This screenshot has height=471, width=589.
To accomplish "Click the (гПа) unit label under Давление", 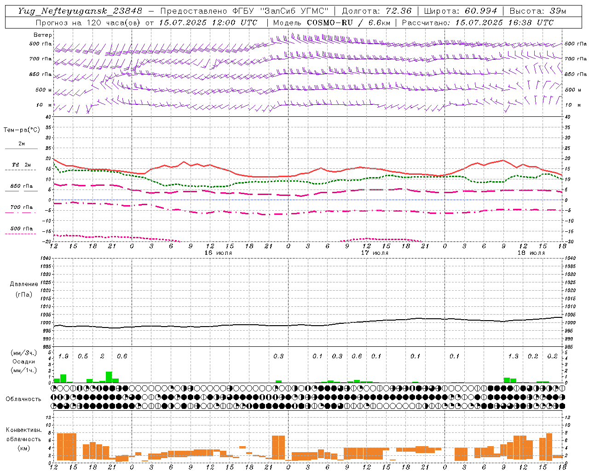I will (24, 294).
